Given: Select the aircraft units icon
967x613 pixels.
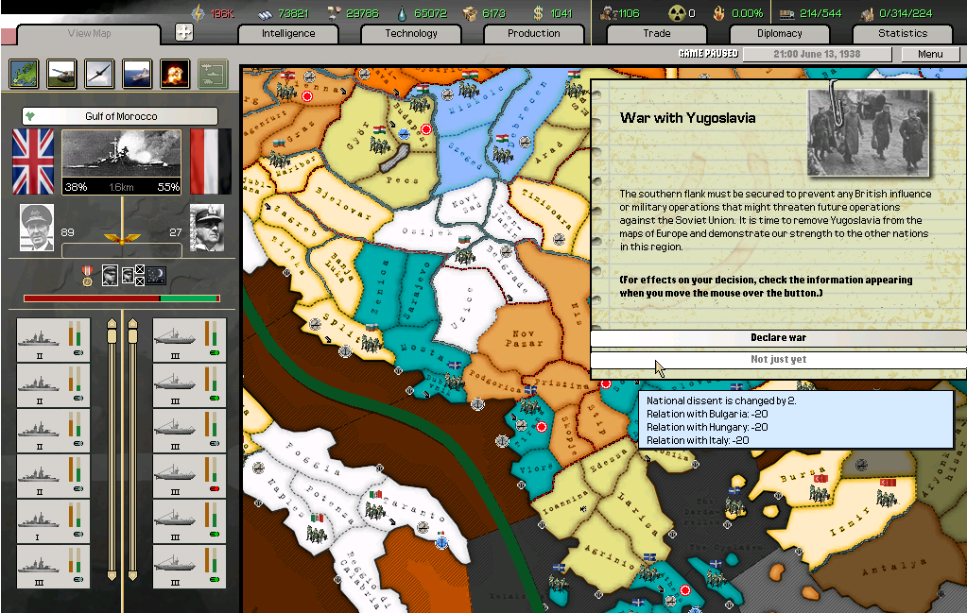Looking at the screenshot, I should pyautogui.click(x=99, y=74).
